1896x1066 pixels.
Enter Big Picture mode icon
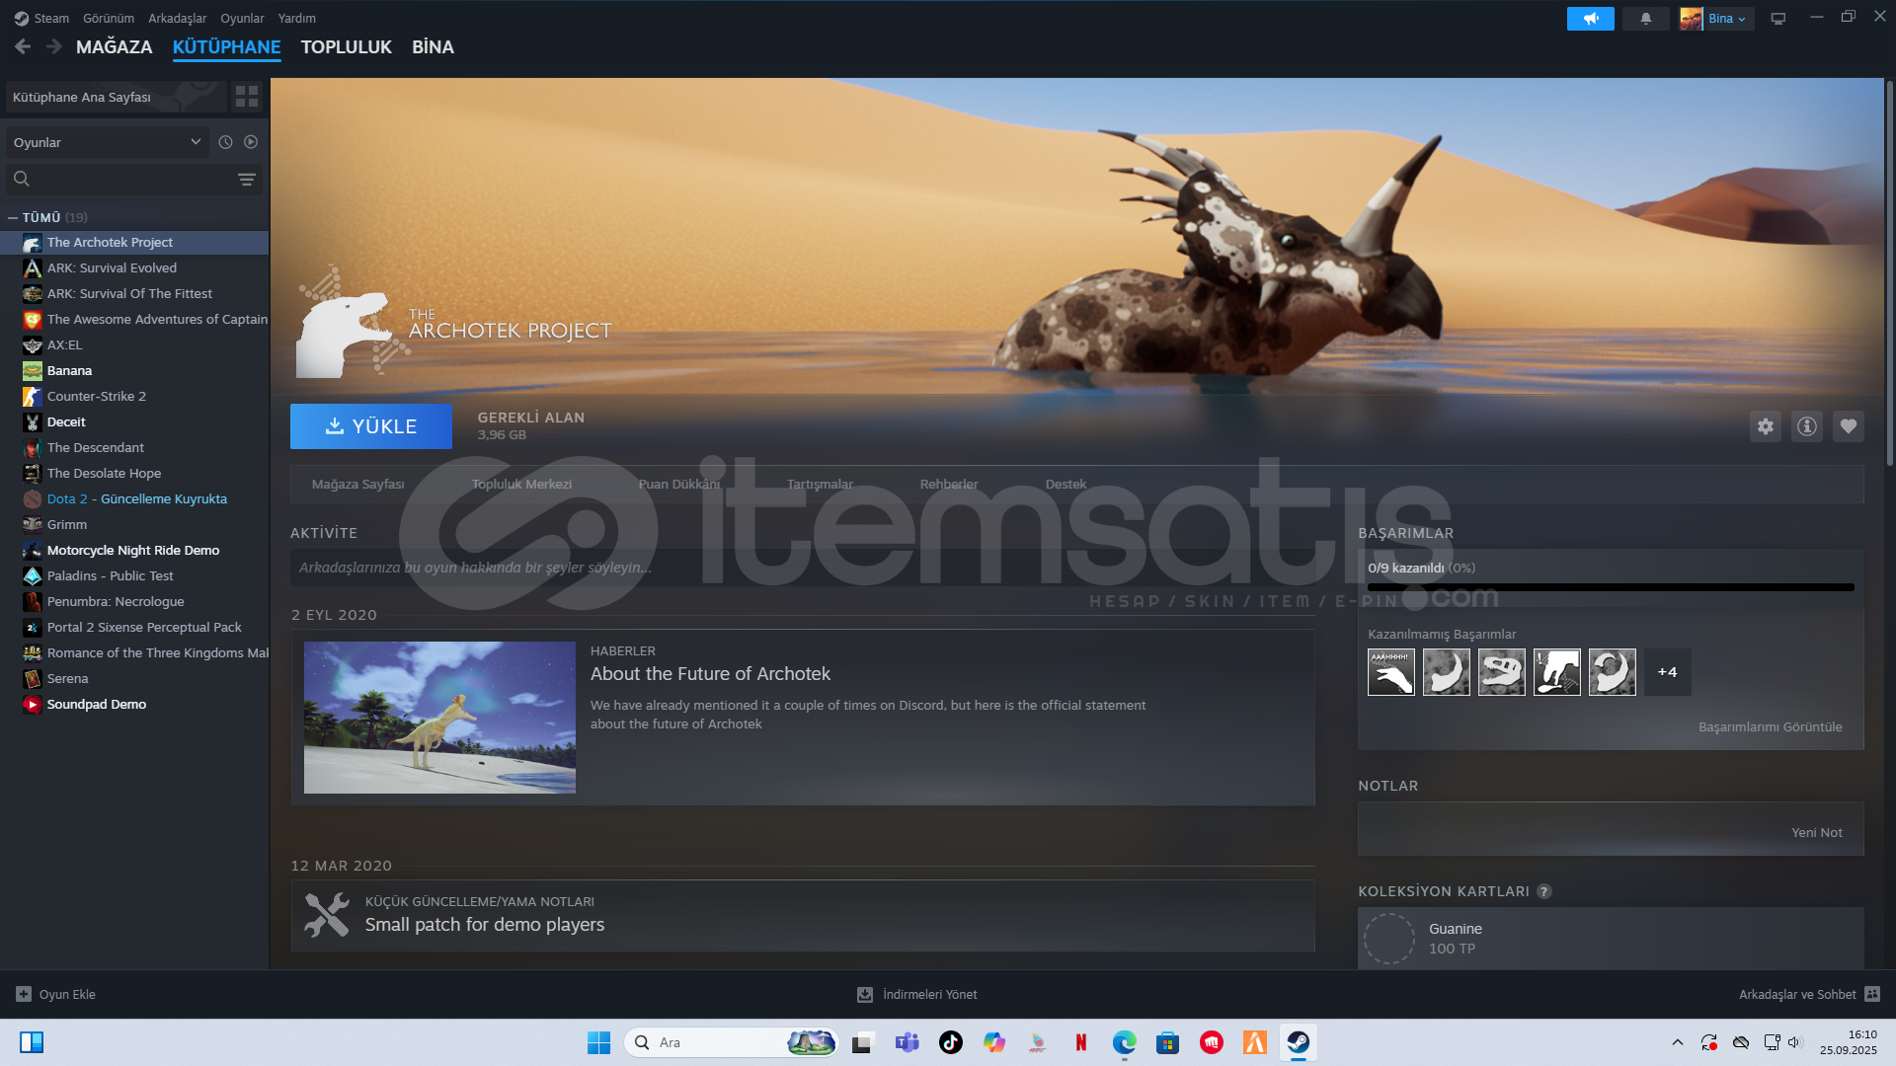pyautogui.click(x=1777, y=19)
